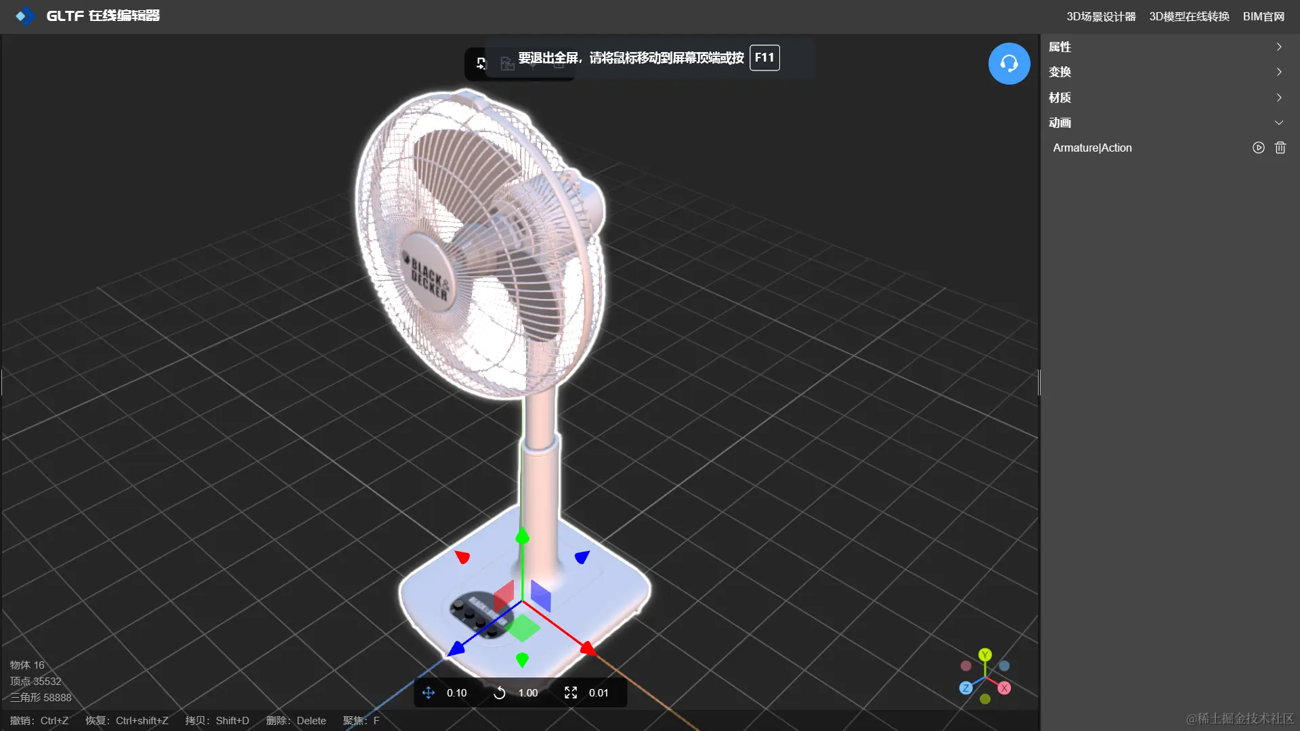This screenshot has width=1300, height=731.
Task: Click the Y axis on view gizmo
Action: click(x=985, y=655)
